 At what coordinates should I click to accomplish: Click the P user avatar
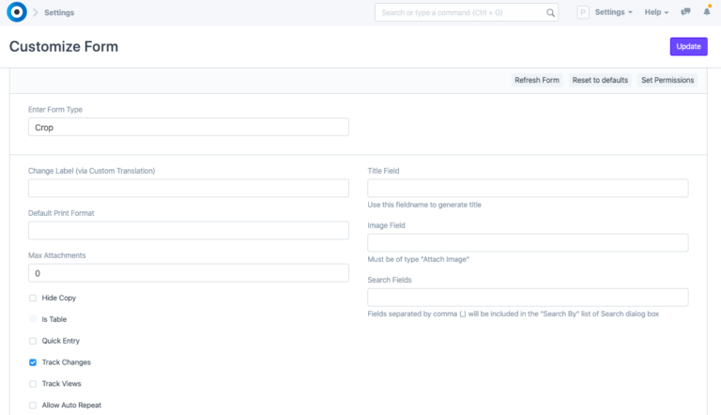click(x=582, y=13)
